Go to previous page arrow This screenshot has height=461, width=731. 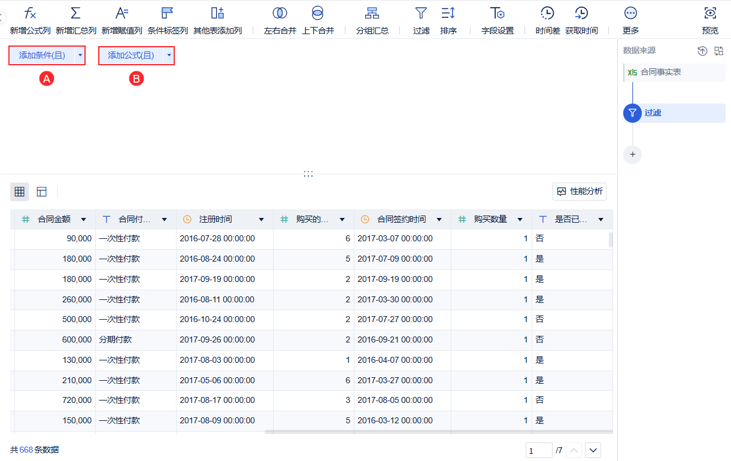click(573, 450)
